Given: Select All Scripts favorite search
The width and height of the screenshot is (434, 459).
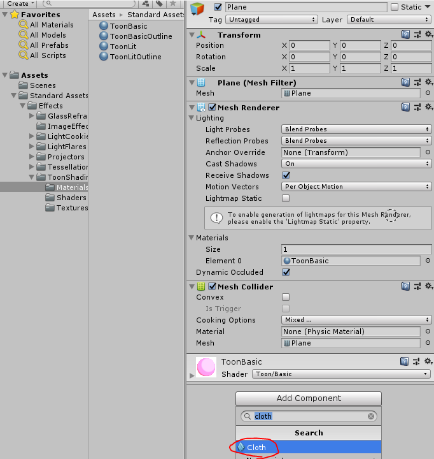Looking at the screenshot, I should (x=43, y=55).
